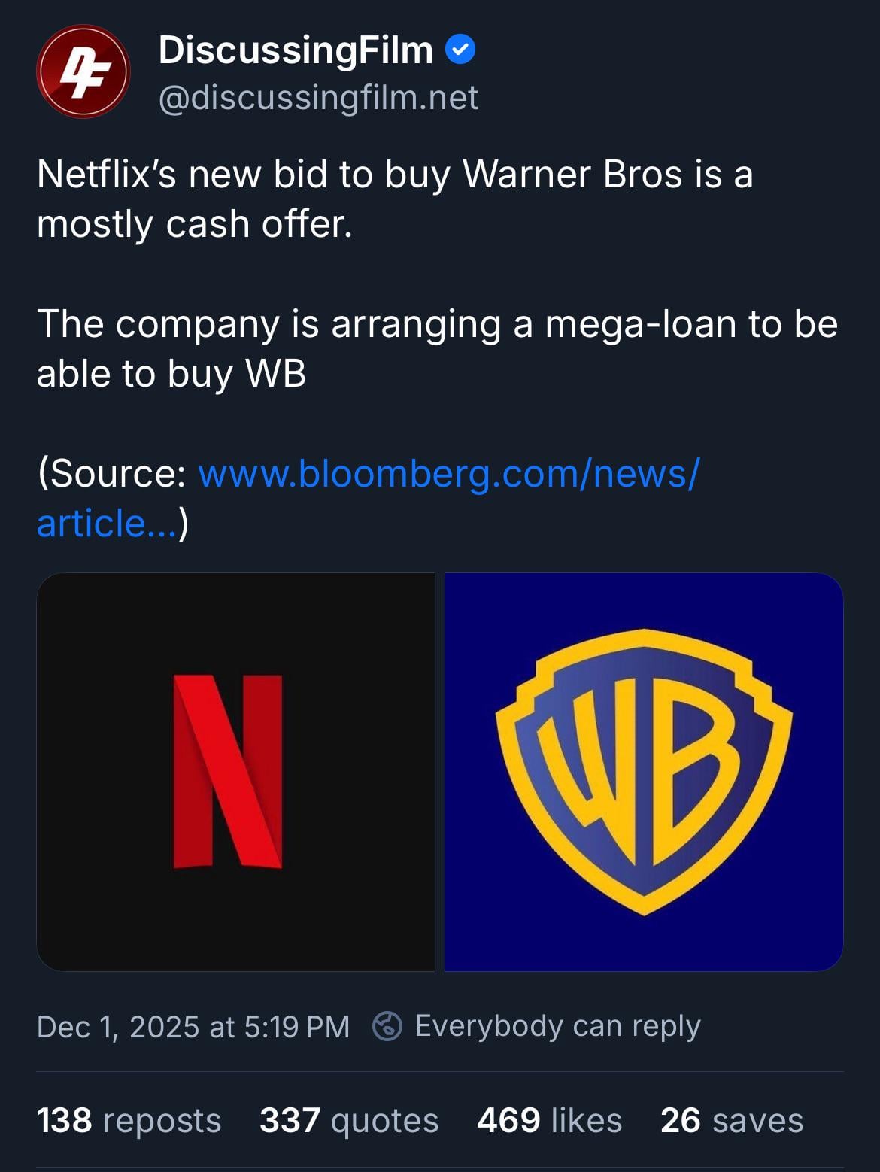Click the "Everybody can reply" label
The width and height of the screenshot is (880, 1172).
coord(557,1026)
